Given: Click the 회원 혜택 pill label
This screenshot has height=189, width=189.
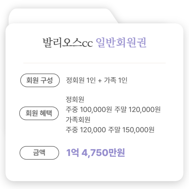Looking at the screenshot, I should pyautogui.click(x=39, y=113).
